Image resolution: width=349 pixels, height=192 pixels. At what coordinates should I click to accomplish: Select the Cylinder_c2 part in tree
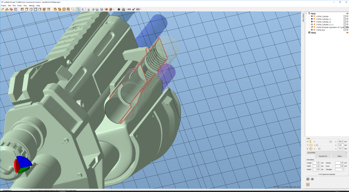(x=323, y=22)
